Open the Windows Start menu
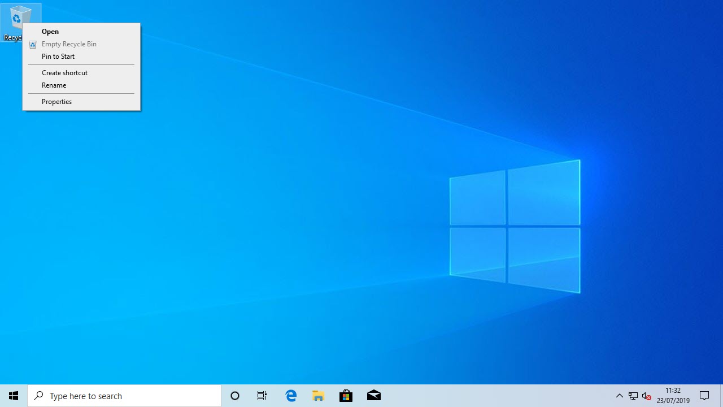Screen dimensions: 723x407 pyautogui.click(x=14, y=396)
